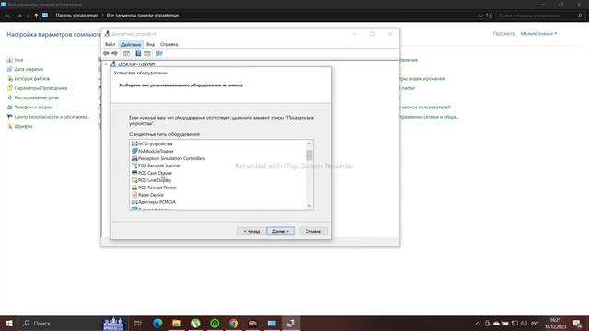Click the POS Receipt Printer row icon

coord(134,188)
